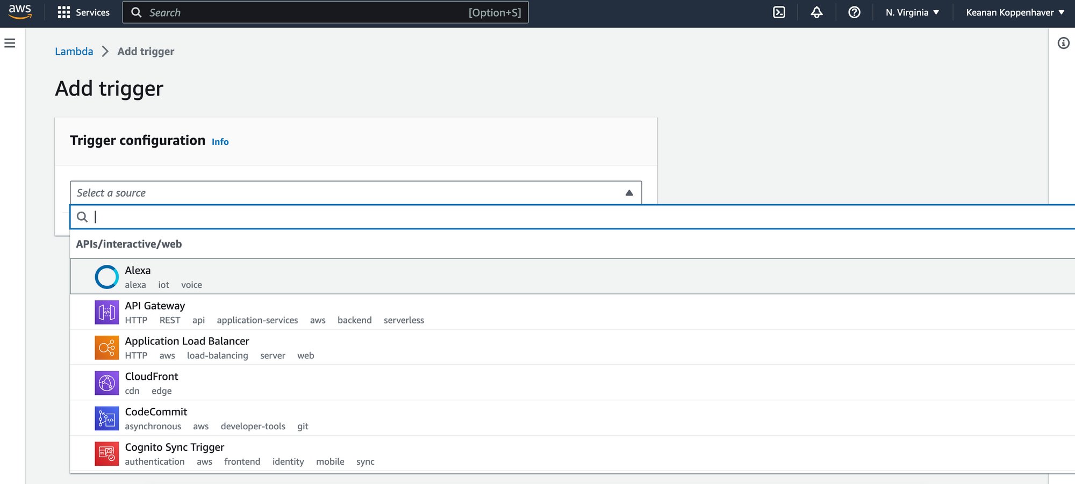Click the Cognito Sync Trigger red icon
Viewport: 1075px width, 484px height.
(x=106, y=454)
